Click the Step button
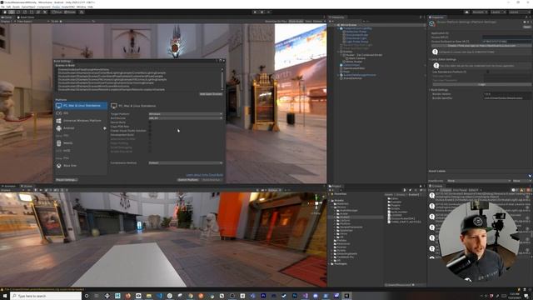The height and width of the screenshot is (300, 533). 268,12
